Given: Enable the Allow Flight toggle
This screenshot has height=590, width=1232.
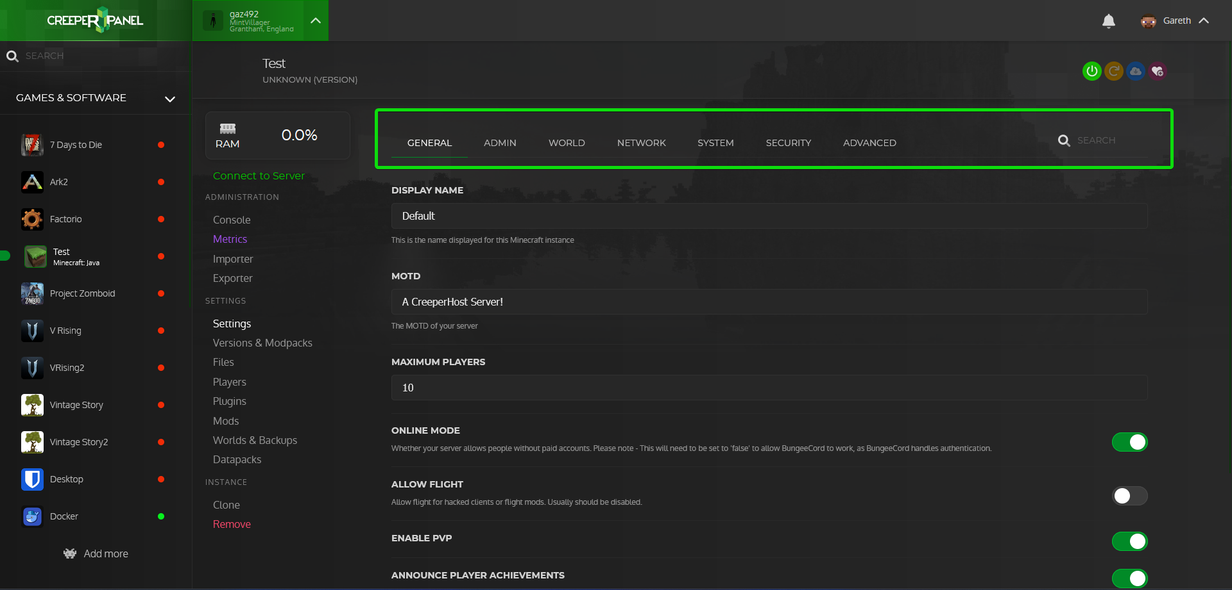Looking at the screenshot, I should click(1130, 496).
